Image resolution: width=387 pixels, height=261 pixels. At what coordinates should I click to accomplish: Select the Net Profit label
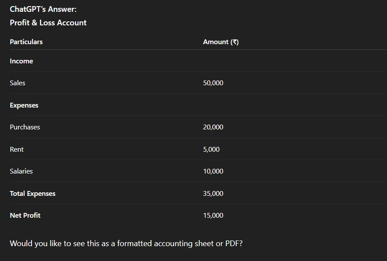25,216
